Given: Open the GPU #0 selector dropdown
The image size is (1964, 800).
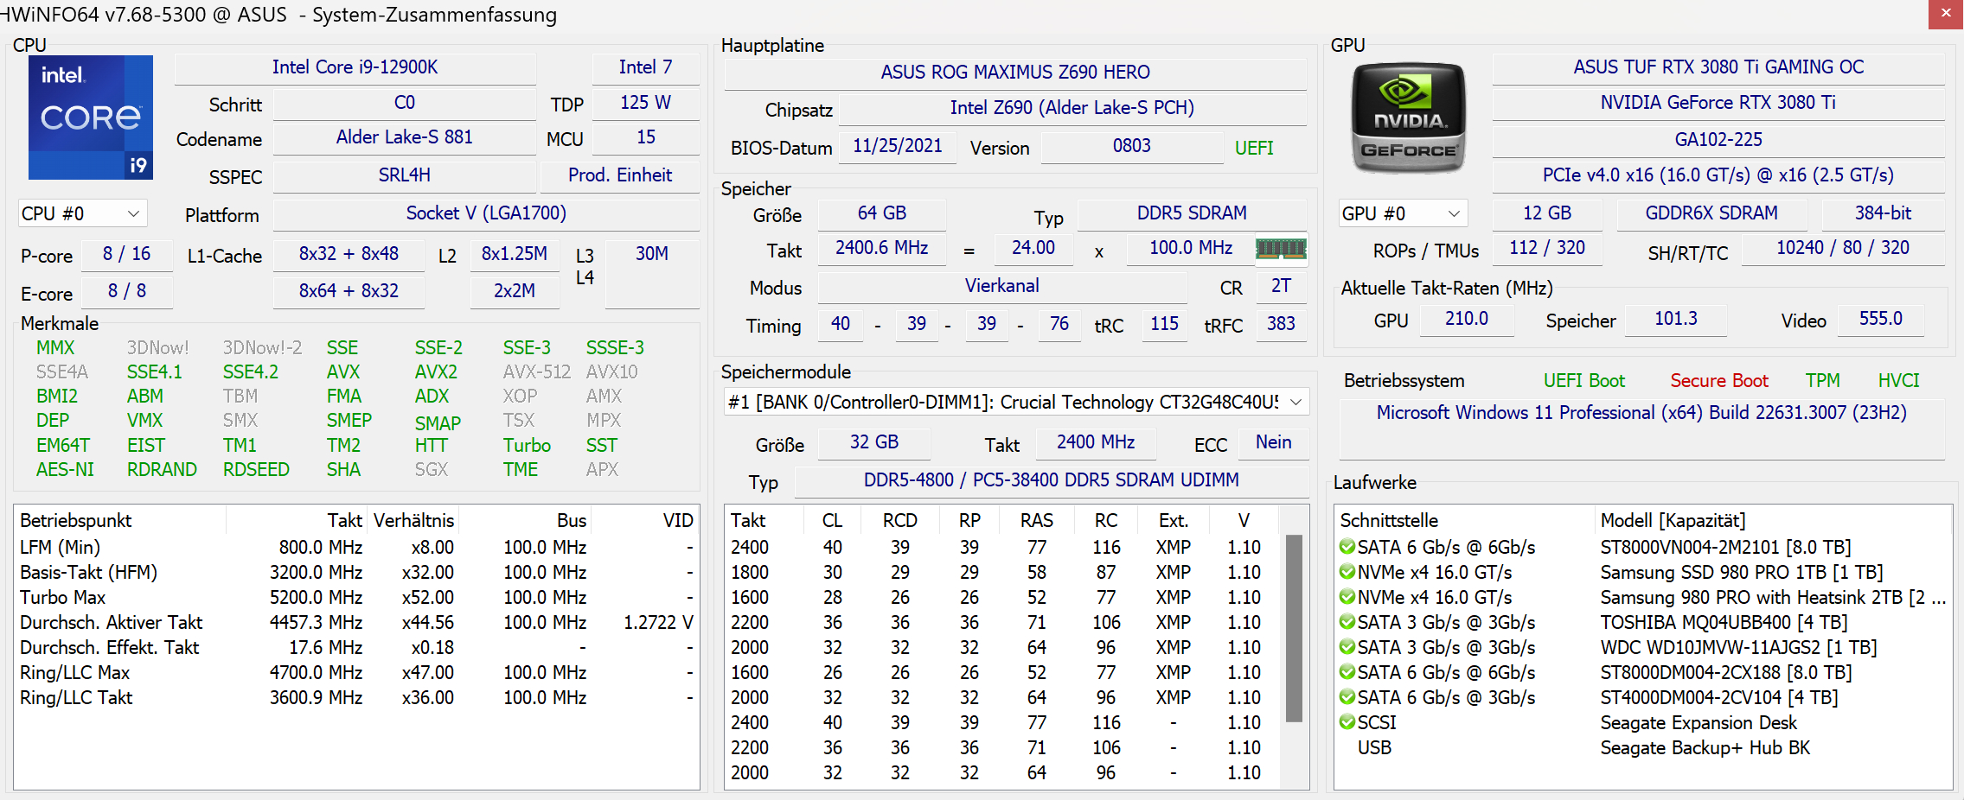Looking at the screenshot, I should 1404,213.
